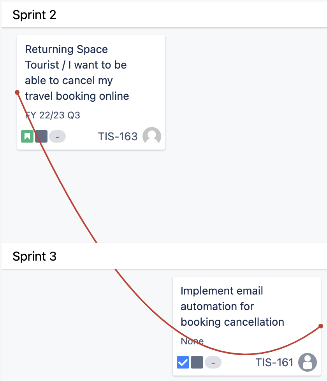Open the "Implement email automation" card title
The height and width of the screenshot is (381, 327).
tap(232, 306)
